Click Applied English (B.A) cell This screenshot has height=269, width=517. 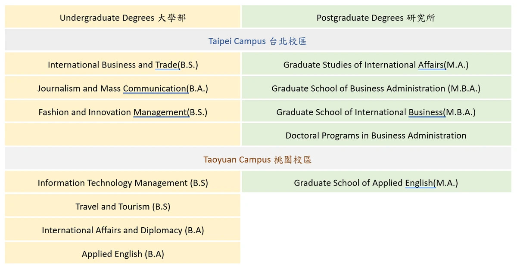click(x=123, y=254)
